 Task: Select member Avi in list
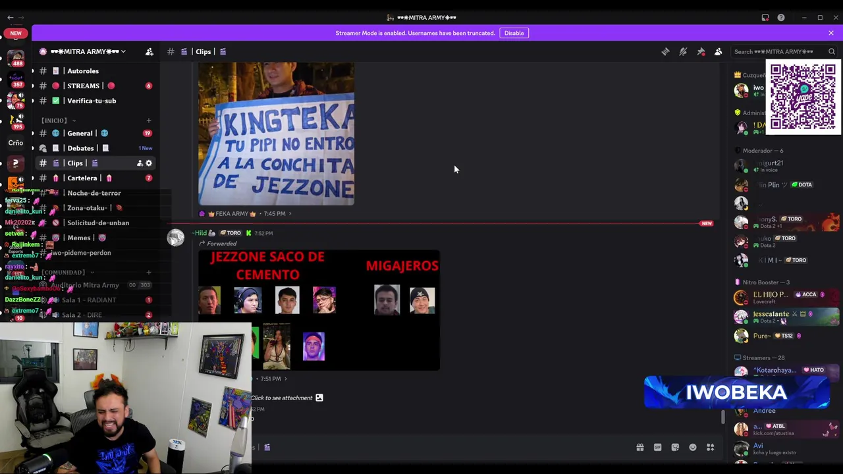pyautogui.click(x=787, y=449)
